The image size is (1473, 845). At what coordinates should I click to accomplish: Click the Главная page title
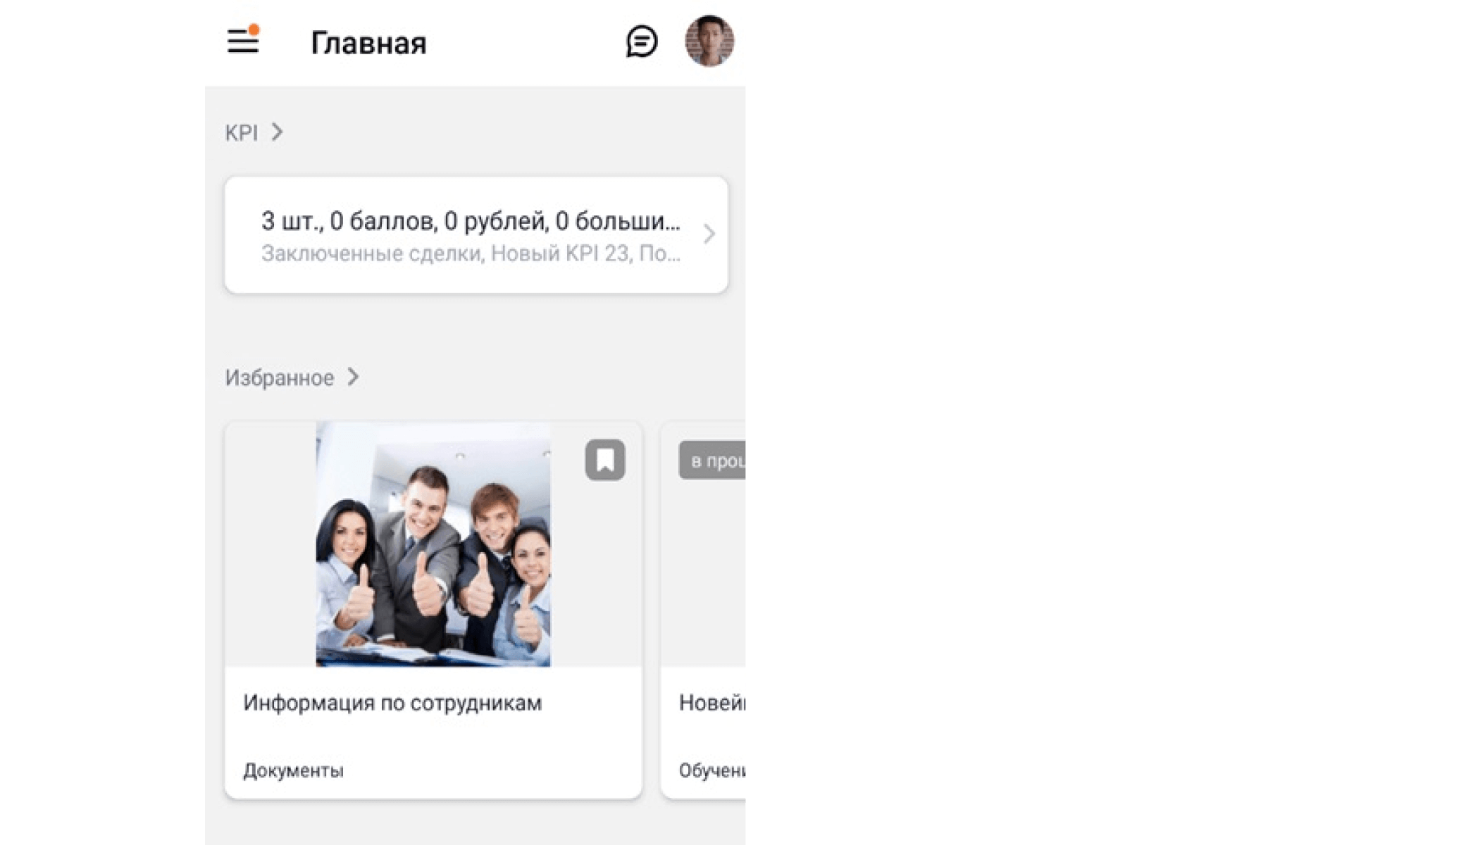[368, 43]
